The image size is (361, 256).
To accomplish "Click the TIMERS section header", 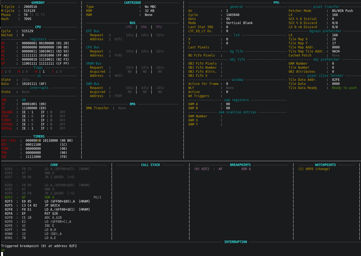I will tap(39, 137).
